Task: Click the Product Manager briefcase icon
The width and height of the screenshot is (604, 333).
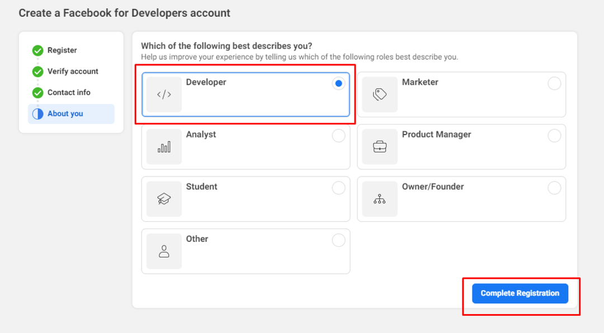Action: point(380,146)
